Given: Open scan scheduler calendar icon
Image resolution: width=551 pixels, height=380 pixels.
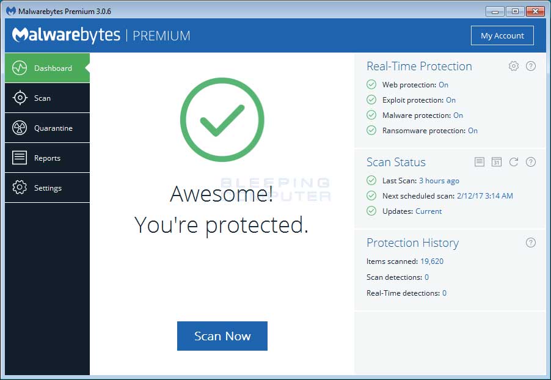Looking at the screenshot, I should [x=497, y=162].
